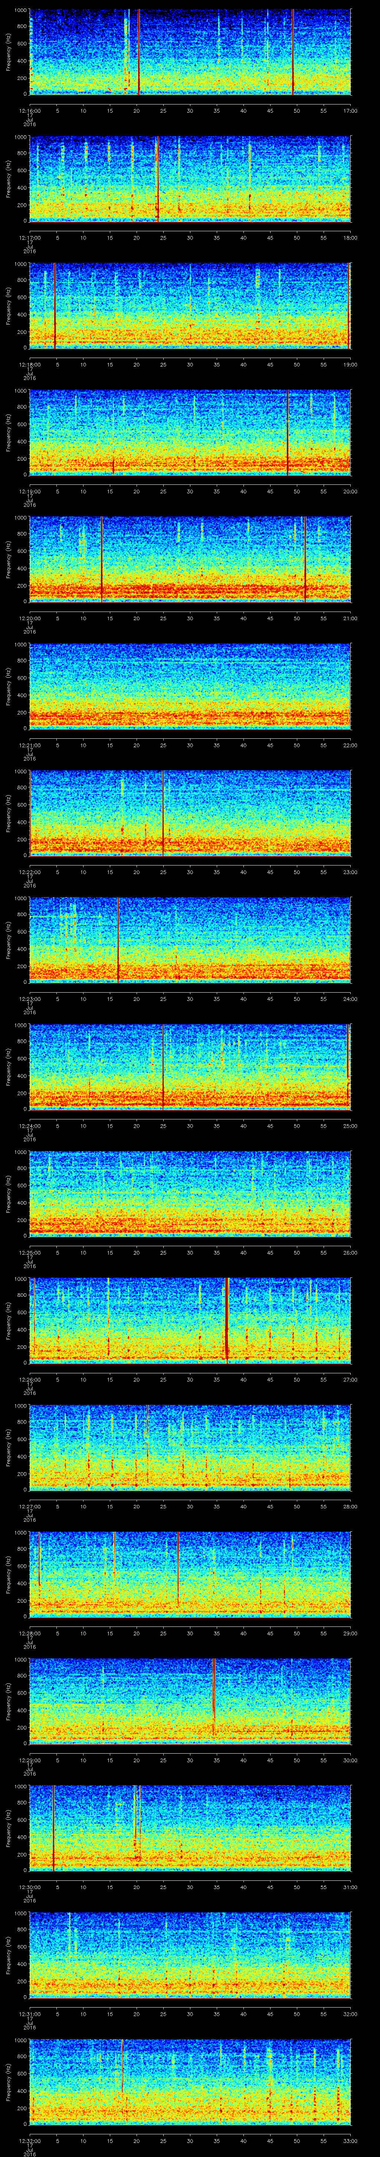Viewport: 380px width, 2157px height.
Task: Open the 12:25:00 spectrogram panel
Action: (190, 1192)
